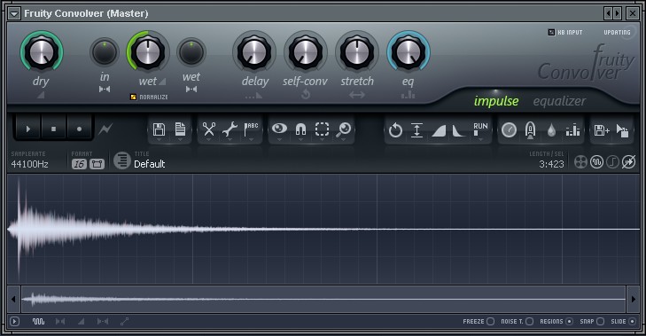Click the bars icon under eq
Image resolution: width=646 pixels, height=336 pixels.
tap(408, 95)
